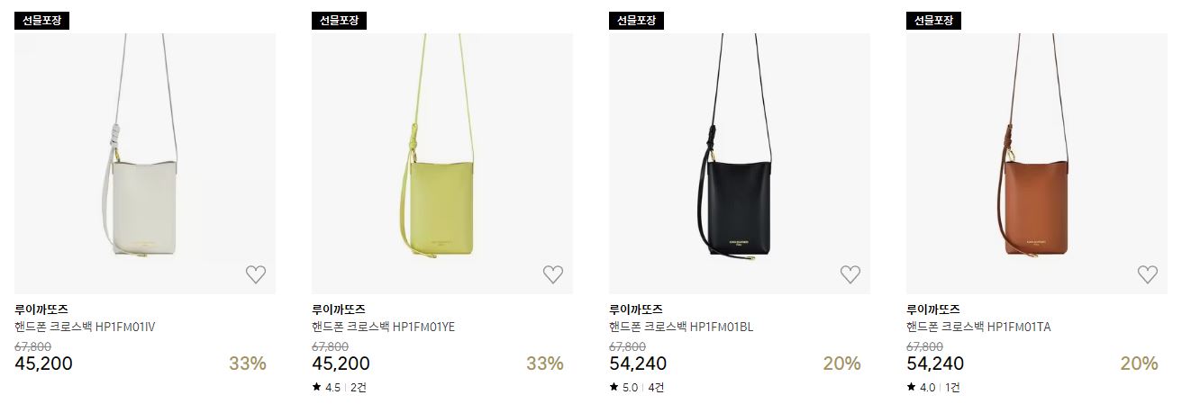Screen dimensions: 1191x404
Task: View tan brown crossbag product photo
Action: pos(1037,164)
